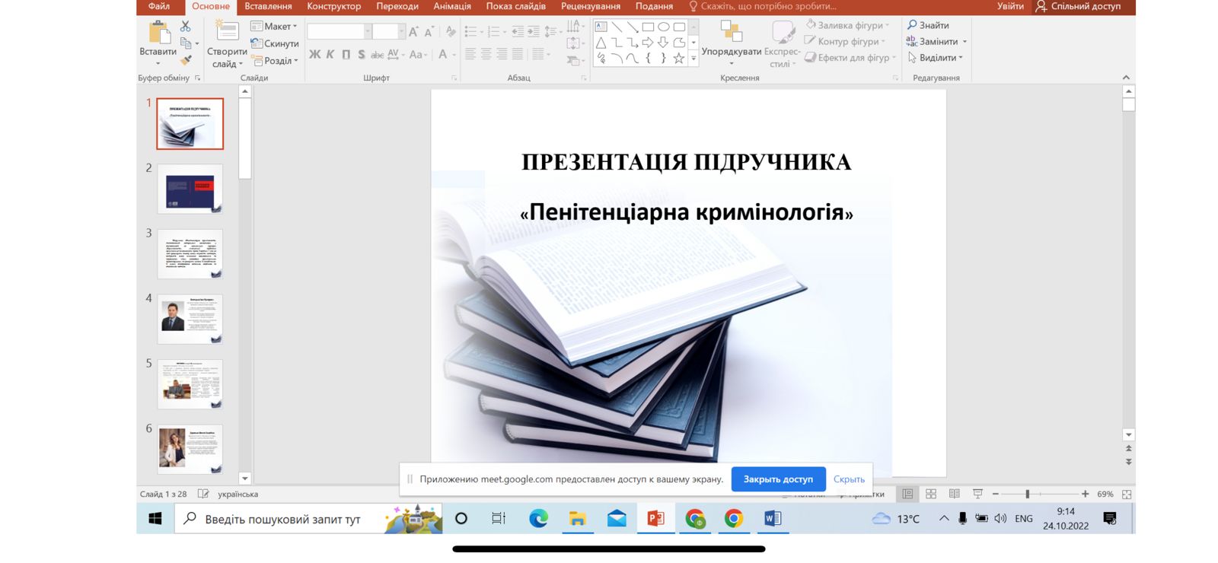Screen dimensions: 1218x563
Task: Increase font size with the larger A icon
Action: (x=413, y=31)
